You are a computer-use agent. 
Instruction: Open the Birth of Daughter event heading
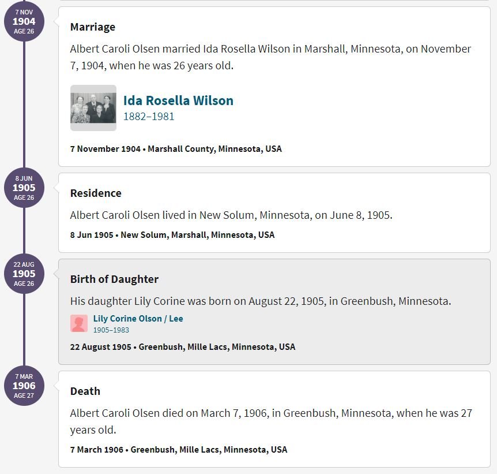[114, 279]
